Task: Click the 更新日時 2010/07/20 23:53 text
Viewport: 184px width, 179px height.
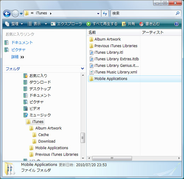Action: [83, 165]
